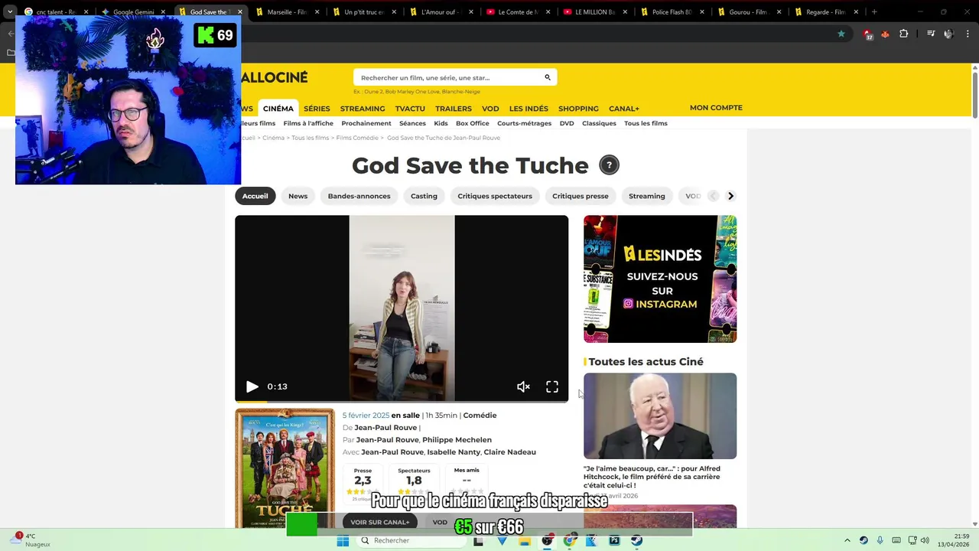Open the Claire Nadeau actor link
Viewport: 979px width, 551px height.
point(510,452)
